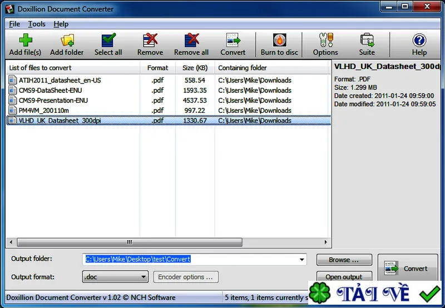Open the Options toolbar icon
Viewport: 445px width, 308px height.
click(326, 40)
